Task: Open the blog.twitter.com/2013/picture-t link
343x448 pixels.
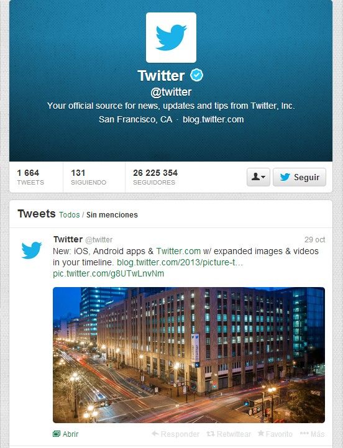Action: pos(180,262)
